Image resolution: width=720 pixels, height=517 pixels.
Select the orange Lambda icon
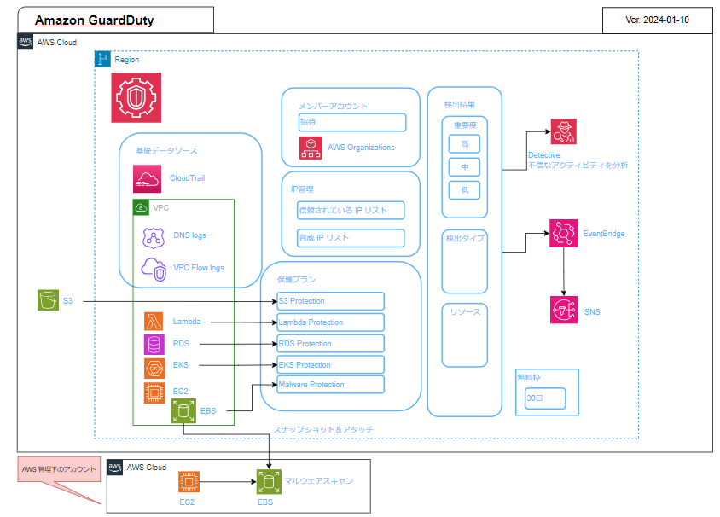click(154, 322)
